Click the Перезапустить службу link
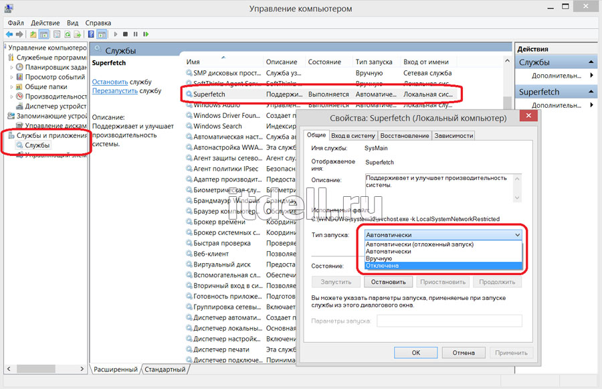The height and width of the screenshot is (389, 602). coord(115,90)
